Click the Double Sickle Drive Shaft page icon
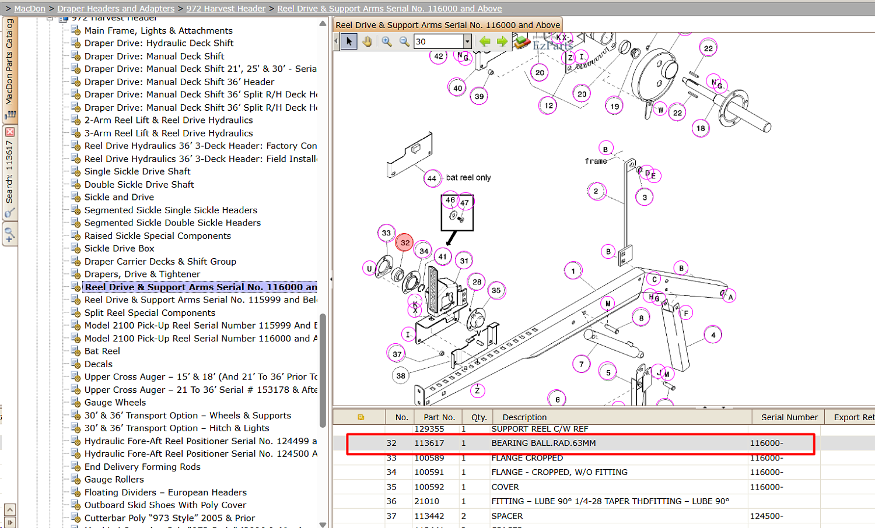 click(x=76, y=184)
